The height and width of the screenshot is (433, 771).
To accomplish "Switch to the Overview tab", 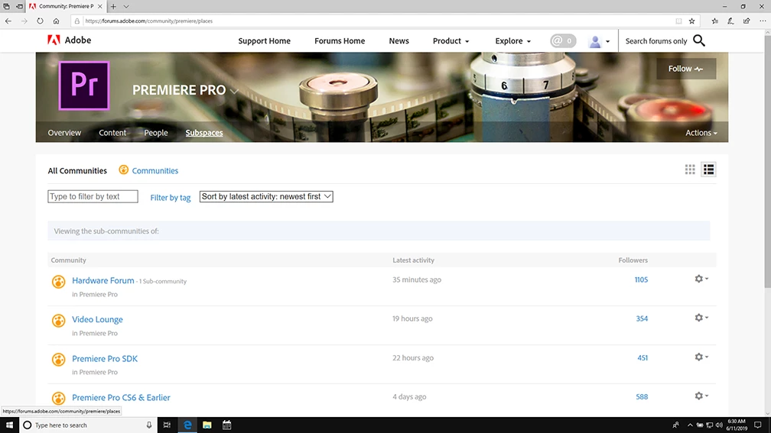I will coord(64,133).
